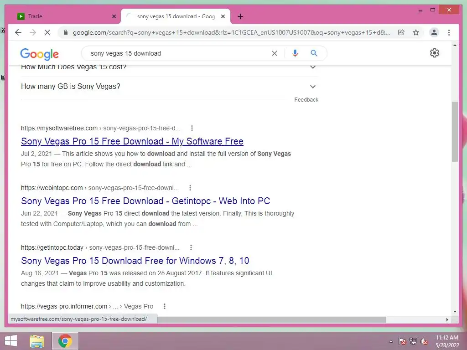Click the horizontal scrollbar thumb
The width and height of the screenshot is (467, 350).
[272, 319]
